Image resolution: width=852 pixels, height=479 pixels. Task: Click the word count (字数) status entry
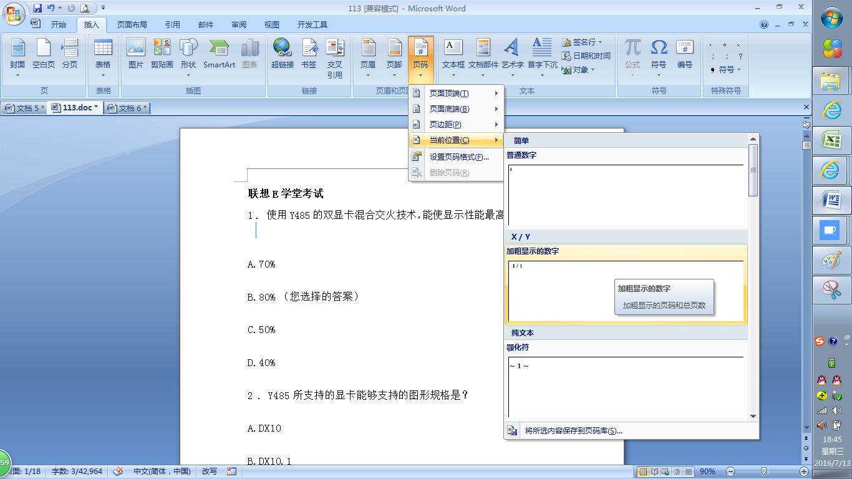[x=77, y=472]
